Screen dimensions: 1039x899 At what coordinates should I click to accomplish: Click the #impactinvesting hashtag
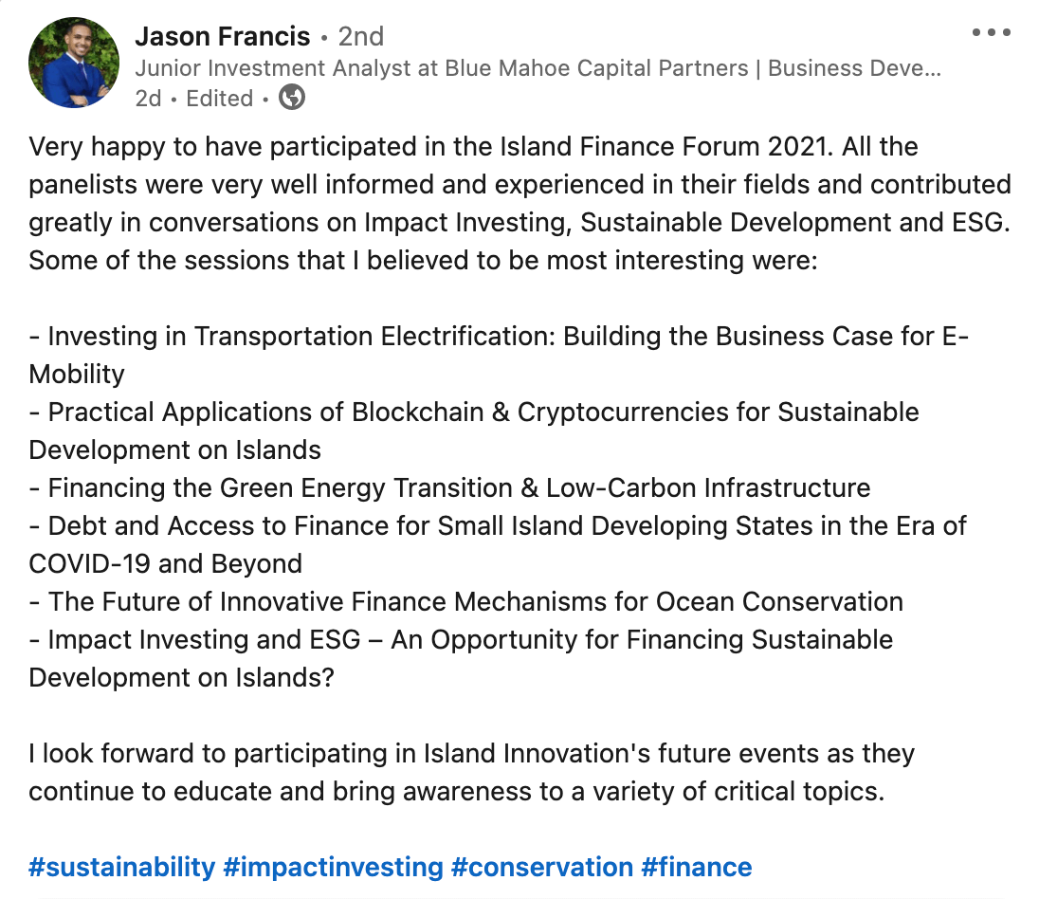tap(334, 867)
